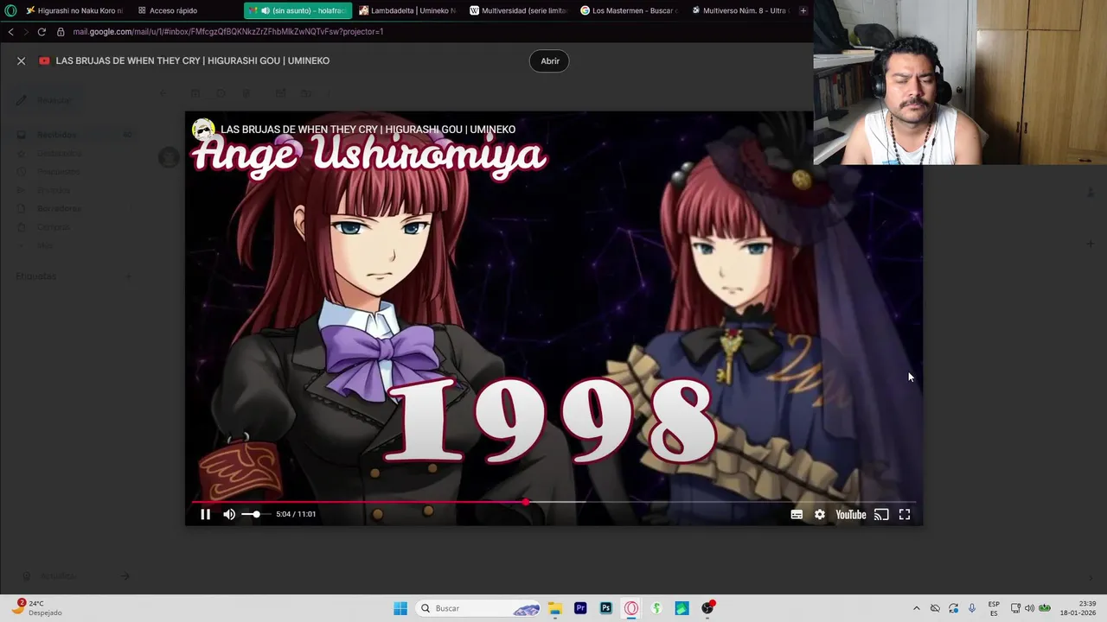Click the site security lock icon
The image size is (1107, 622).
(x=61, y=32)
